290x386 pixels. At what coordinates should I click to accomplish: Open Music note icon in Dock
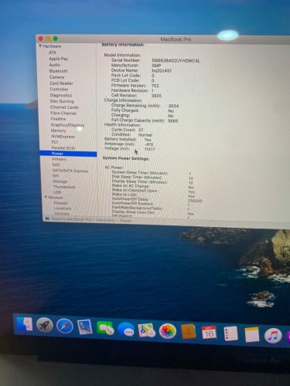[x=273, y=336]
